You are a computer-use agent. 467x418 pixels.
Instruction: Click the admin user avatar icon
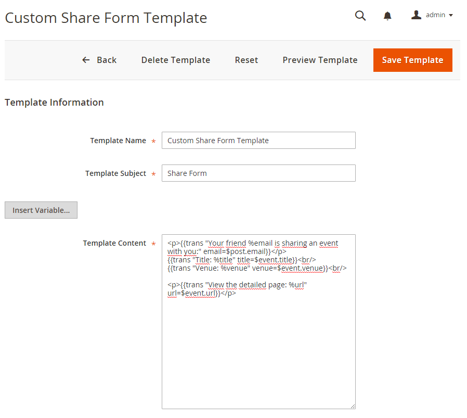click(416, 15)
